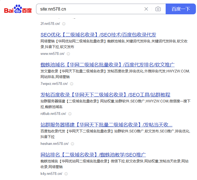Open result titled 站群服务器搭建【华网天下批量二级域名收录】

(106, 125)
